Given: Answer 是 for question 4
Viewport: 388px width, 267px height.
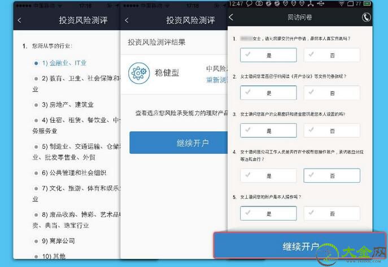Looking at the screenshot, I should click(268, 175).
